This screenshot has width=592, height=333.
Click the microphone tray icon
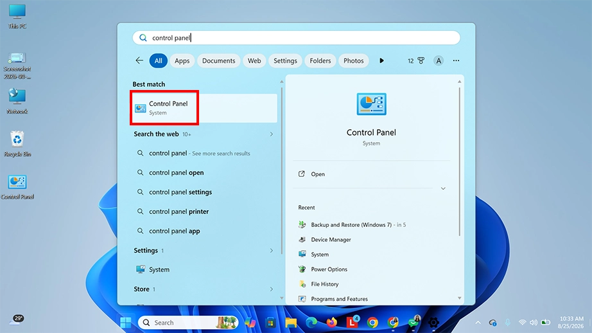(x=507, y=323)
